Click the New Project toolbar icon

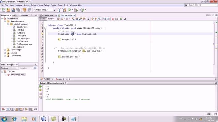point(8,10)
